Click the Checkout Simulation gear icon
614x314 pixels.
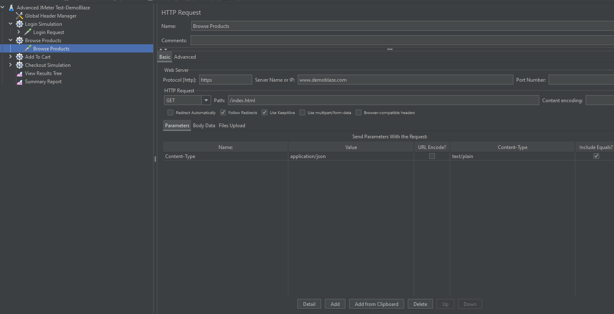pos(19,65)
